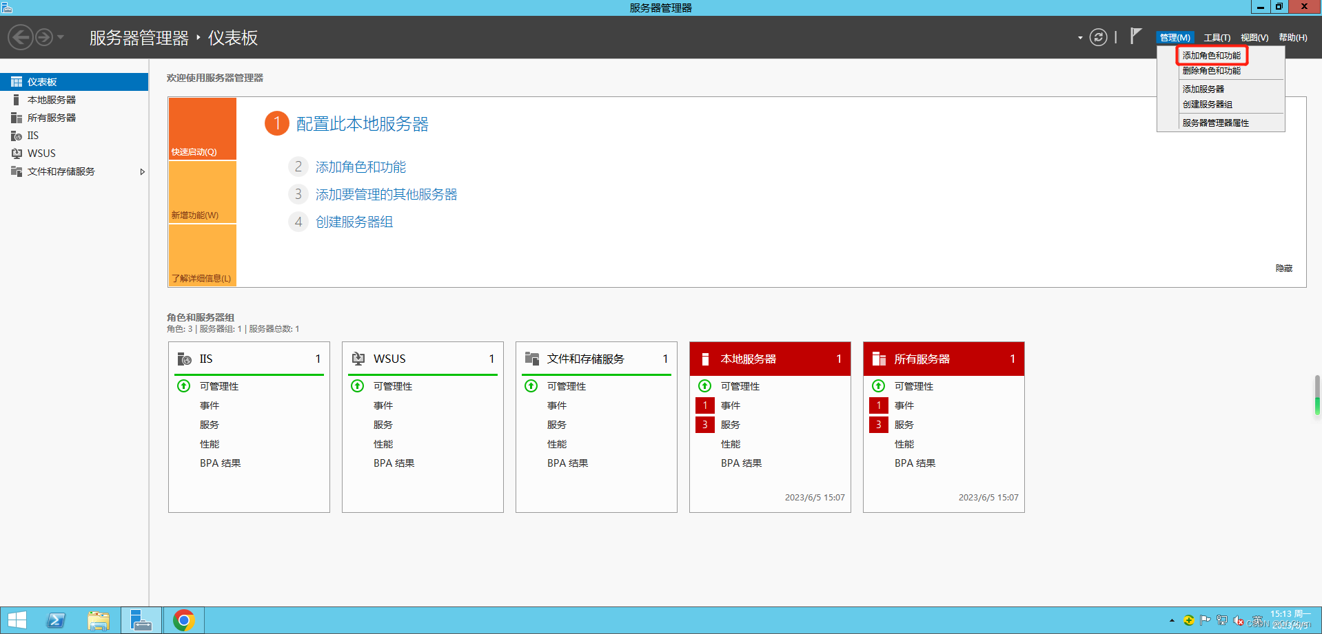The width and height of the screenshot is (1322, 634).
Task: Open the 帮助(H) menu
Action: coord(1292,38)
